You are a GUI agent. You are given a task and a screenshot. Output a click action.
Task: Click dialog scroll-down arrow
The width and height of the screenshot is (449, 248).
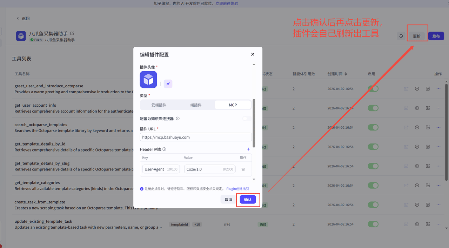point(254,179)
